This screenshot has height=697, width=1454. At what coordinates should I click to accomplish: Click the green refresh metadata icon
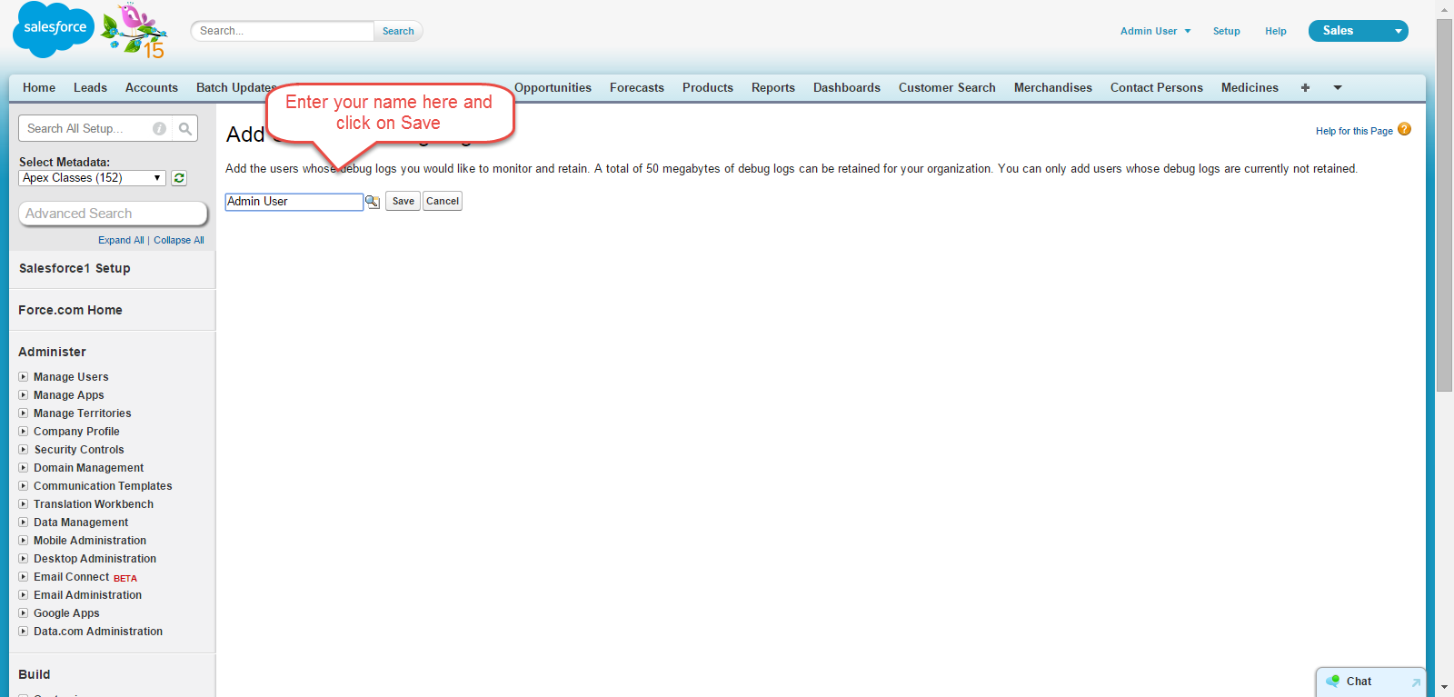click(x=179, y=178)
